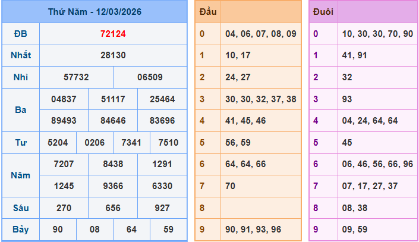Select first prize number 28130
The image size is (419, 242).
[x=113, y=55]
